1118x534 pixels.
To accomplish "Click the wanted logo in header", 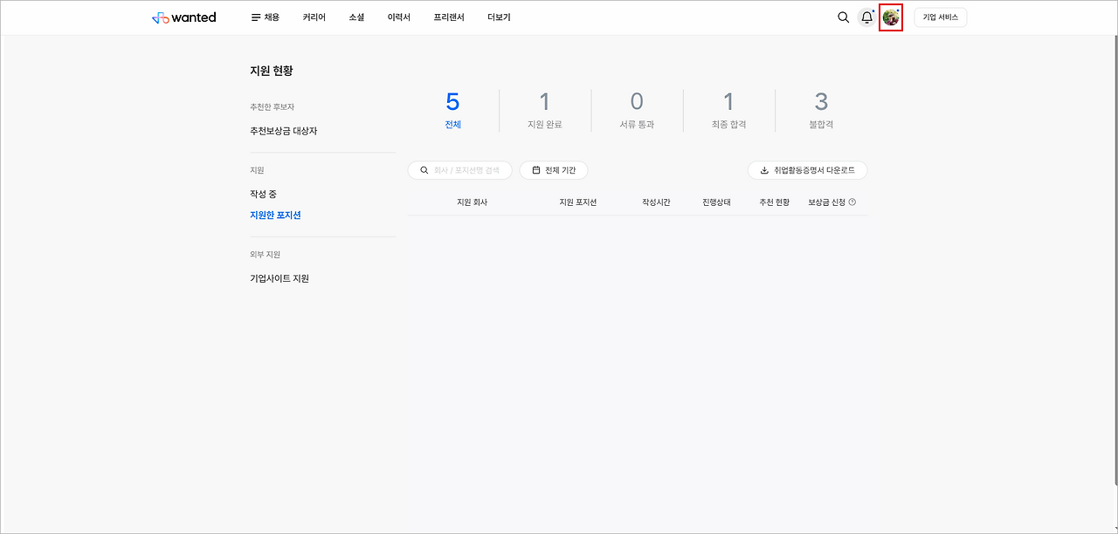I will tap(183, 17).
